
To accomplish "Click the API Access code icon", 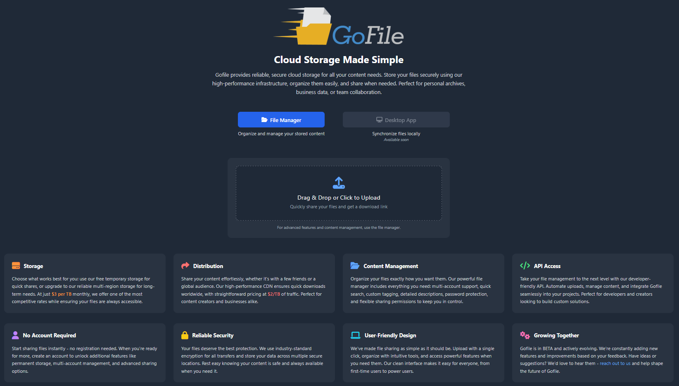I will point(525,266).
